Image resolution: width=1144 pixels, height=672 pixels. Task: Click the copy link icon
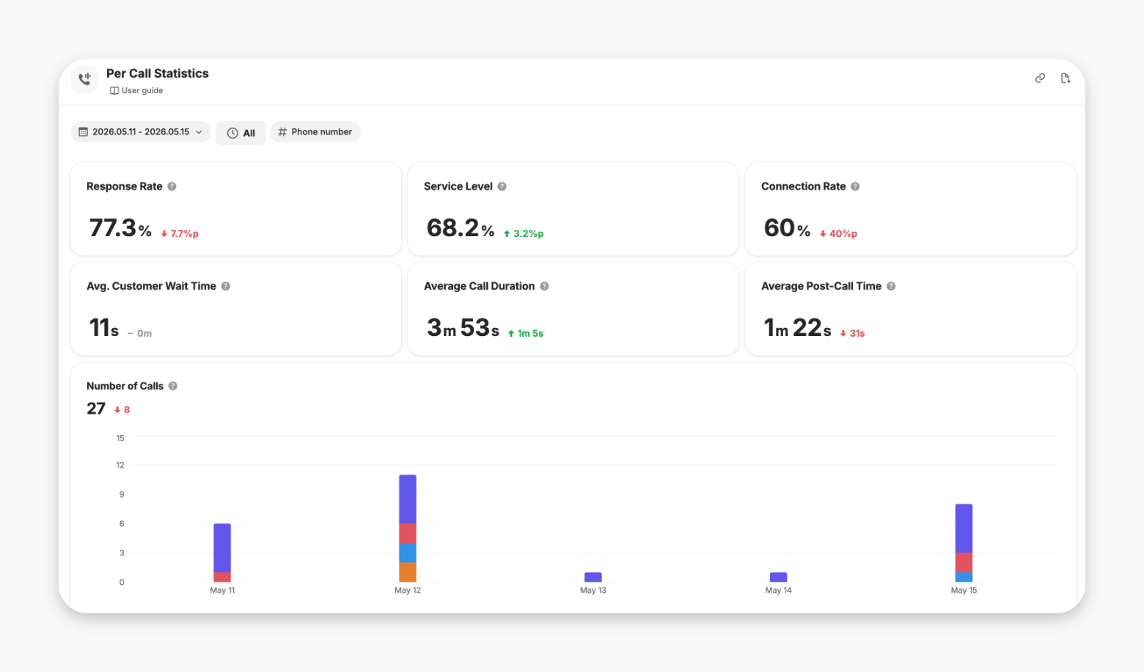tap(1040, 78)
